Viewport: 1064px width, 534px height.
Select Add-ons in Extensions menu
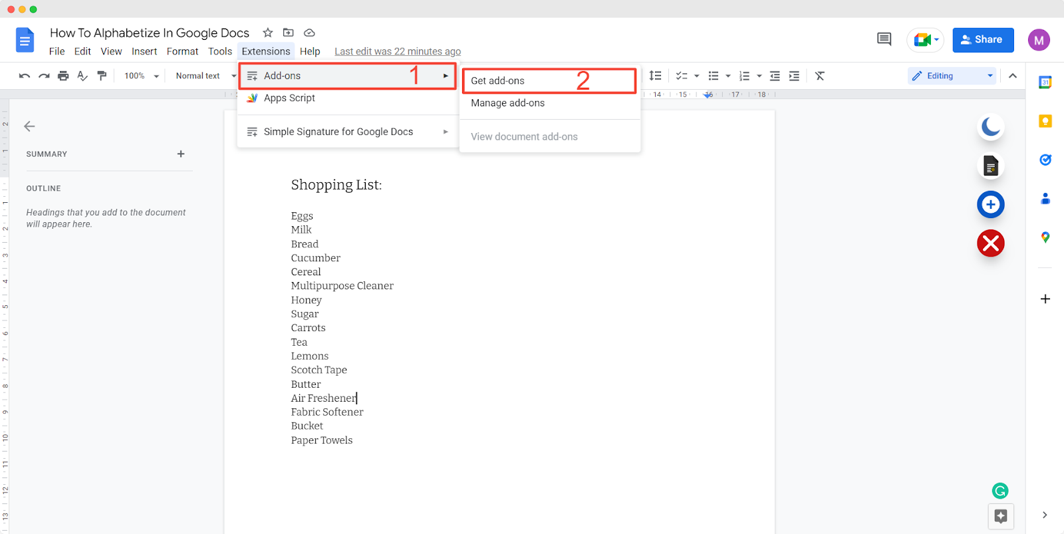[348, 76]
